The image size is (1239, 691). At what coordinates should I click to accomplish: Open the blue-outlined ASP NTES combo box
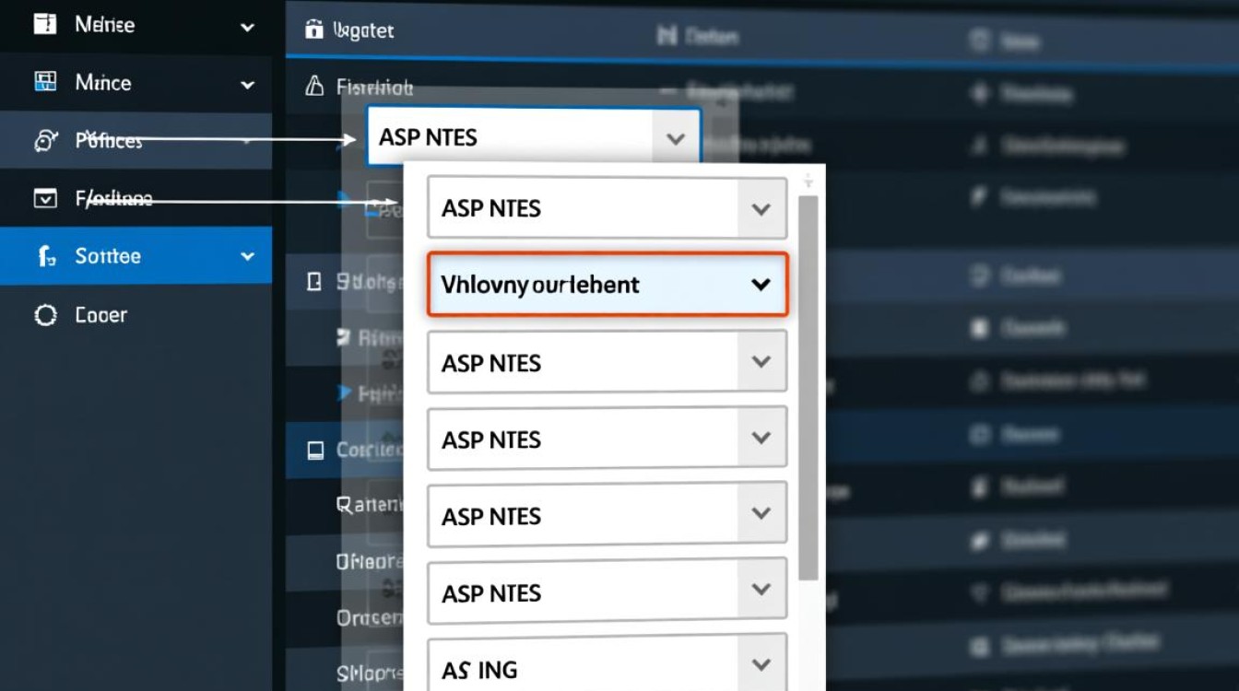[675, 139]
